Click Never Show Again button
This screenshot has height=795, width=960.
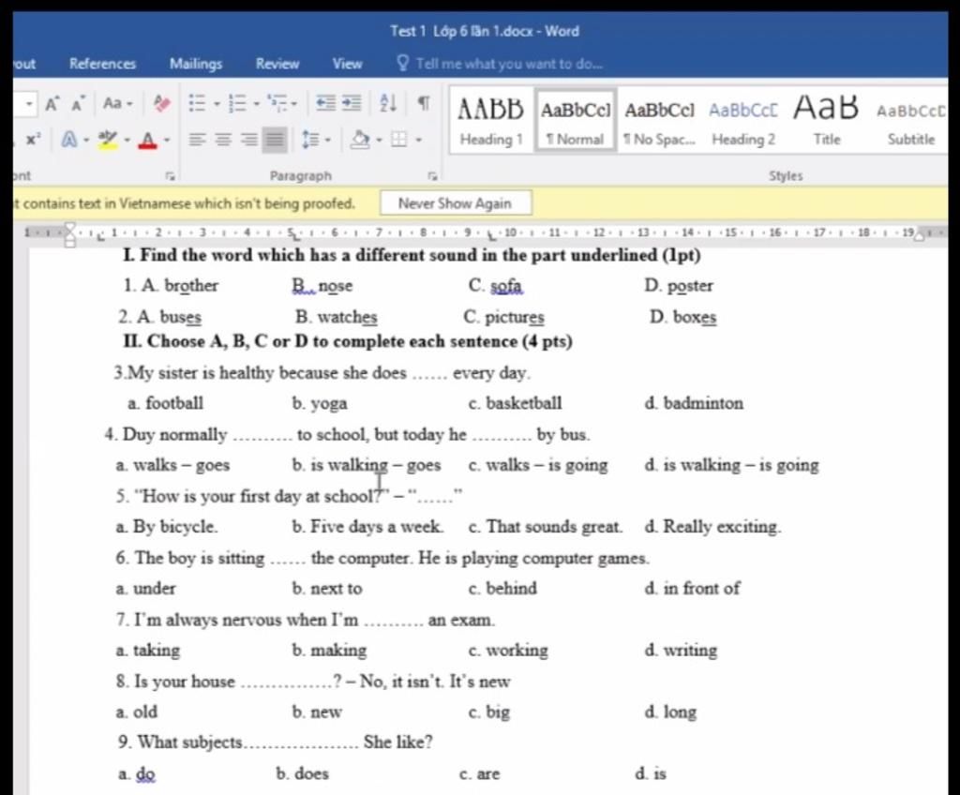[455, 203]
